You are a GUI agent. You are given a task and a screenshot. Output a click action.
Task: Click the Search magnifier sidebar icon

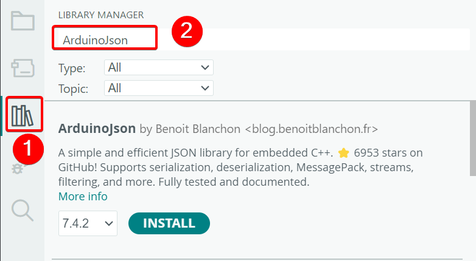point(23,210)
